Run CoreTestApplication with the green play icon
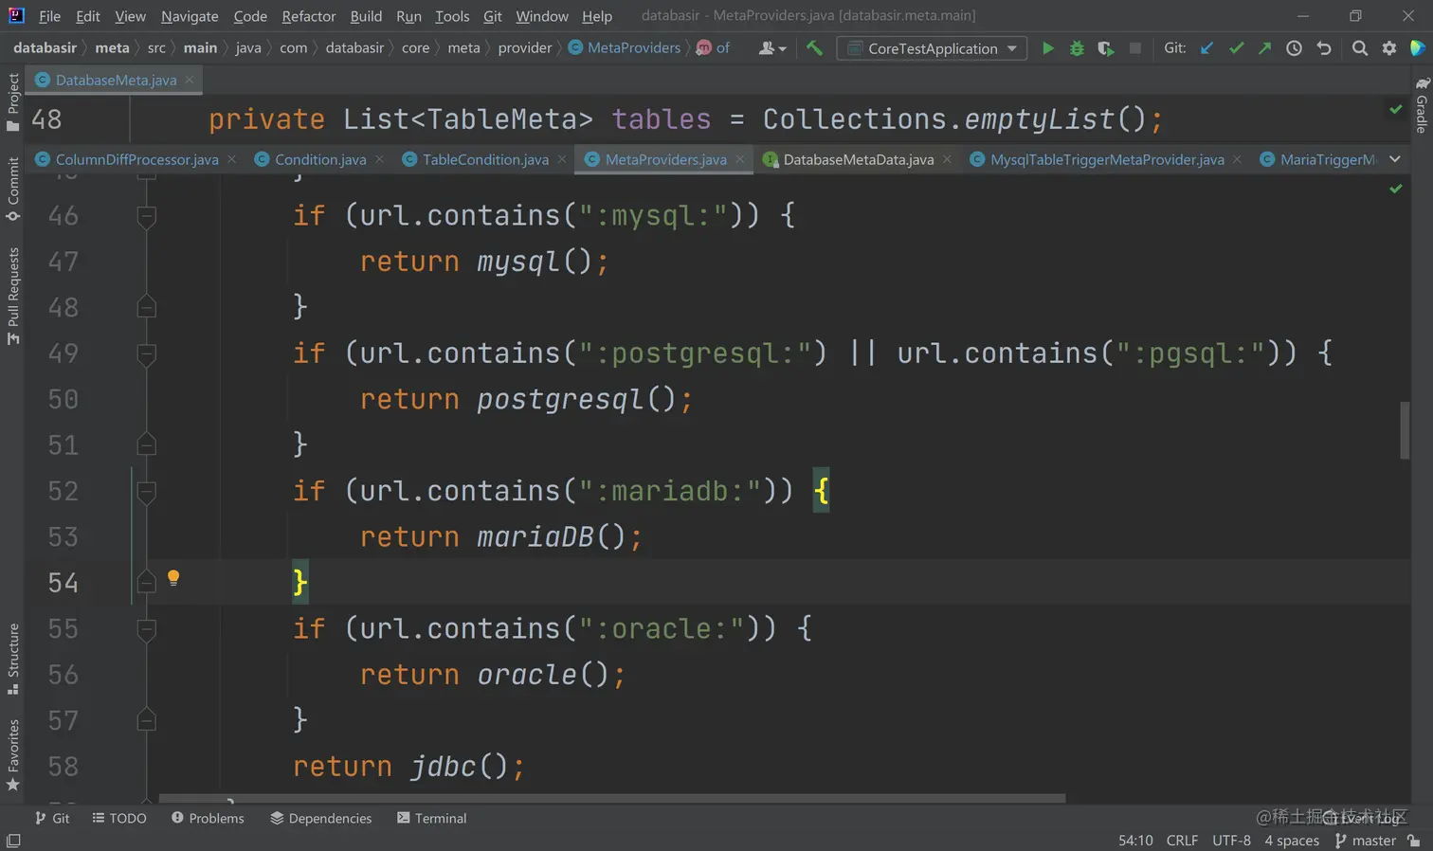 (x=1047, y=48)
